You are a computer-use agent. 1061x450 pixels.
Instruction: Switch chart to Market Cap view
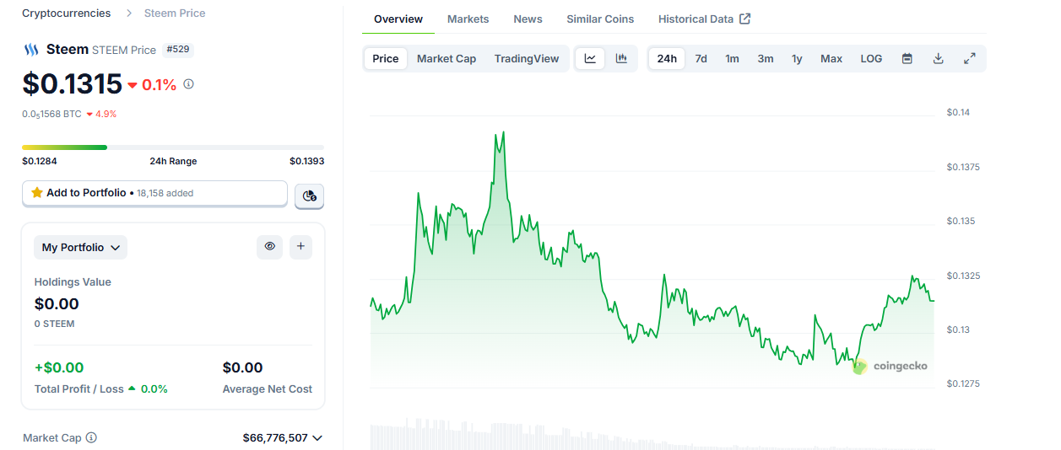pos(447,59)
